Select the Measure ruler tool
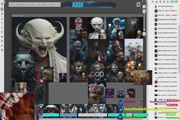The height and width of the screenshot is (120, 180). tap(2, 32)
